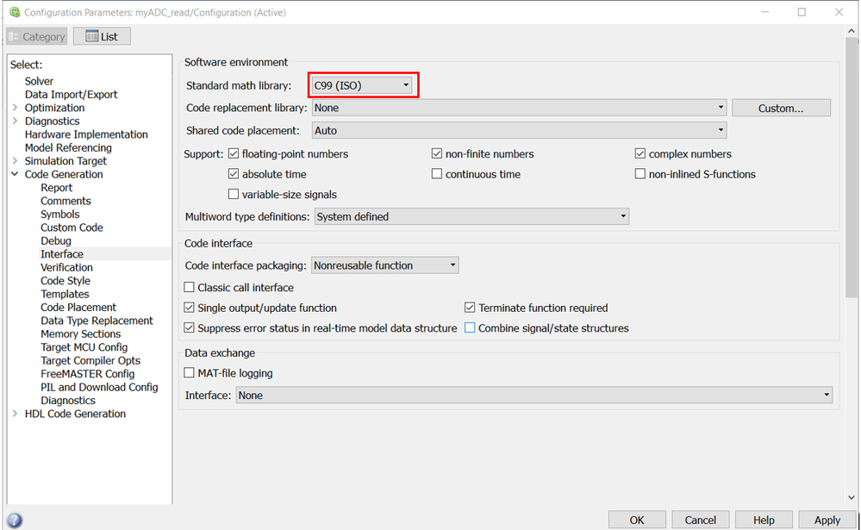The image size is (861, 530).
Task: Expand the Optimization tree node
Action: 16,108
